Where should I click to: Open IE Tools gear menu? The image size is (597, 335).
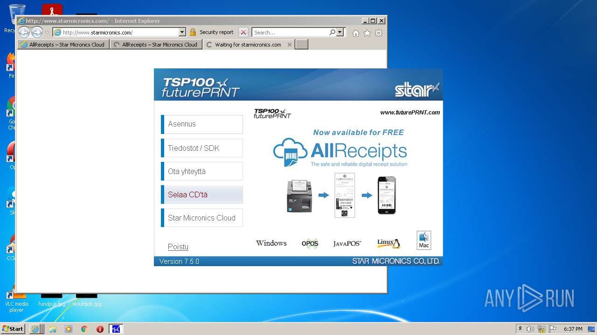[x=379, y=33]
